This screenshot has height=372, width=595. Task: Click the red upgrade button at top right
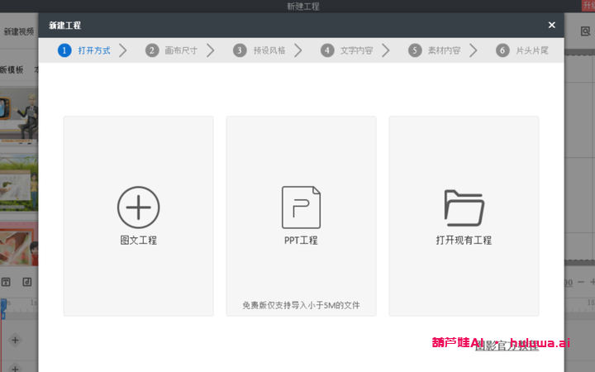[588, 6]
